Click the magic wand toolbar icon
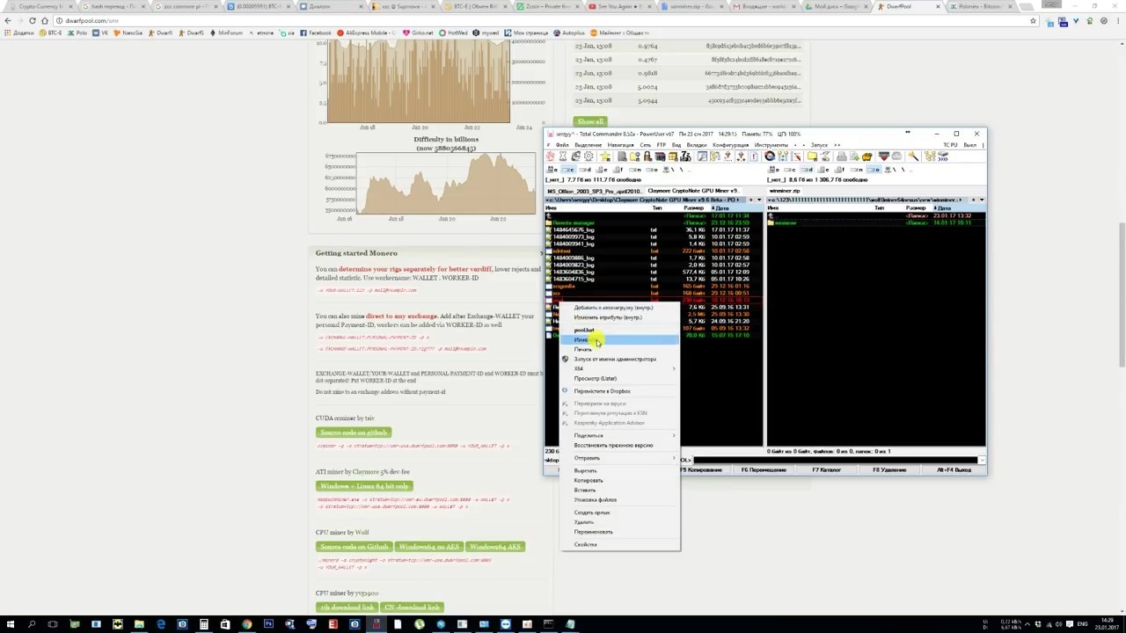The height and width of the screenshot is (633, 1126). pos(913,156)
